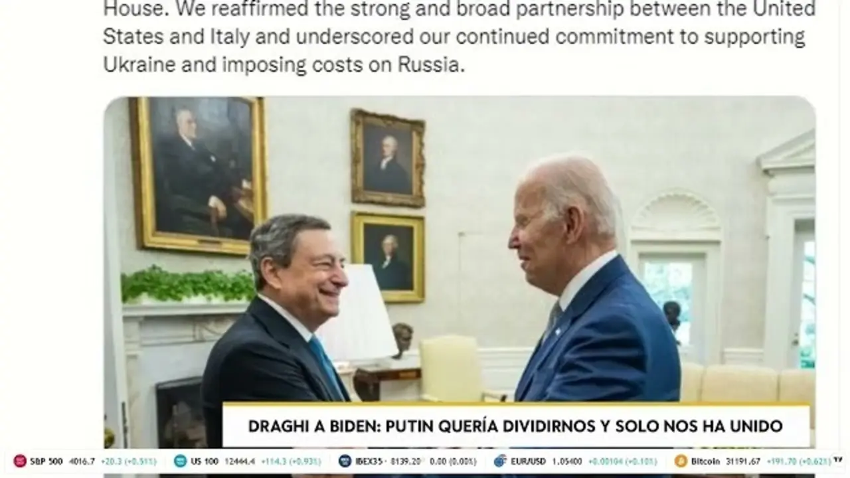Click the TradingView logo at ticker end
Screen dimensions: 850x478
(x=837, y=459)
